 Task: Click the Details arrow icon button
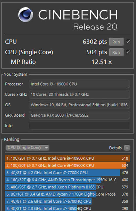pos(127,148)
